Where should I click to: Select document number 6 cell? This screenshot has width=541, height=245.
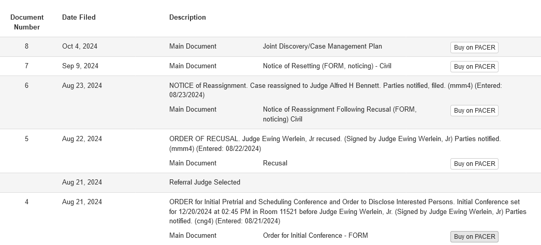click(26, 85)
